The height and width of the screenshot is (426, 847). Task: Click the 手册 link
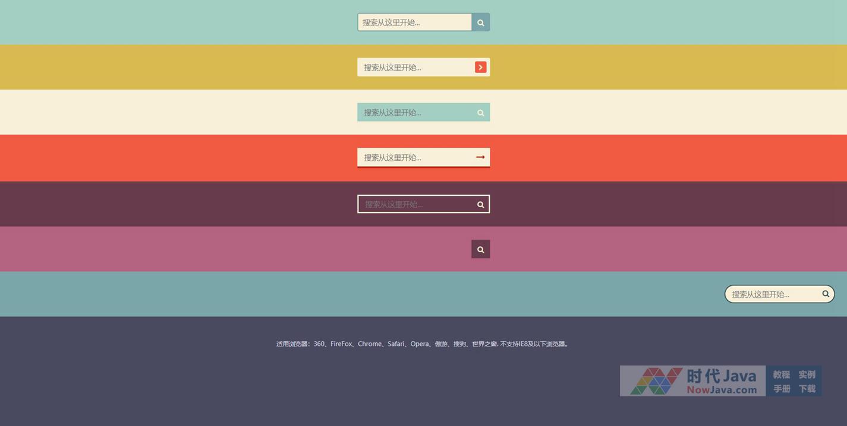[x=781, y=389]
